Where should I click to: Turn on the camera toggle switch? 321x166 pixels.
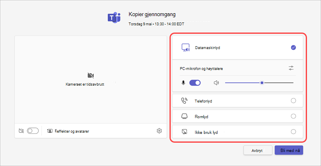33,131
